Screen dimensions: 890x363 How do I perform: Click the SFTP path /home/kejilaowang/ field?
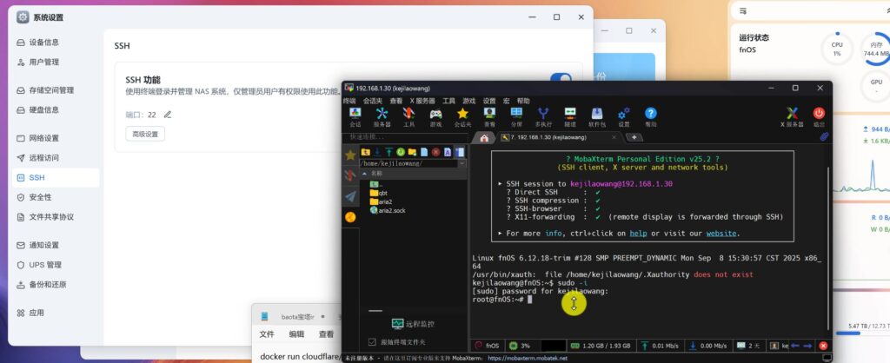[408, 163]
